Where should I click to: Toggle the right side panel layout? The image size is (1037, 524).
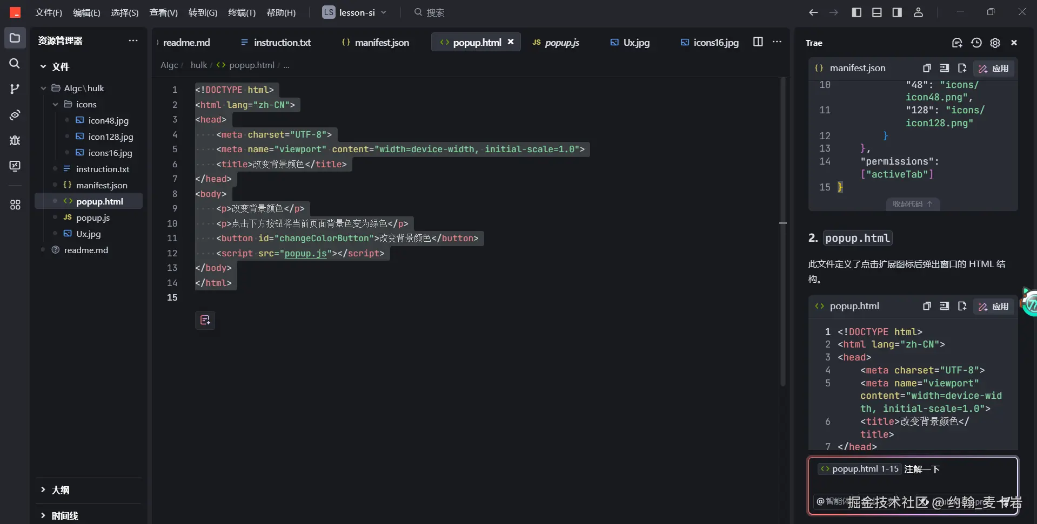pos(897,12)
